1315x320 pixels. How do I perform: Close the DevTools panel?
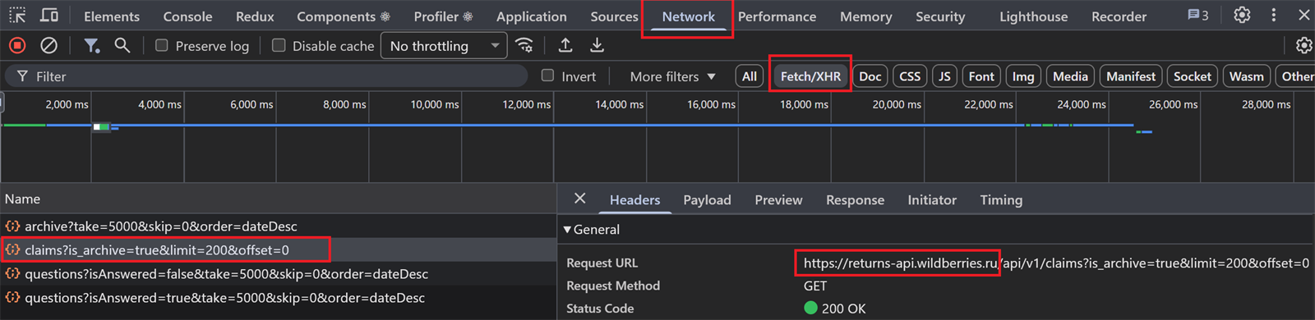tap(1303, 15)
